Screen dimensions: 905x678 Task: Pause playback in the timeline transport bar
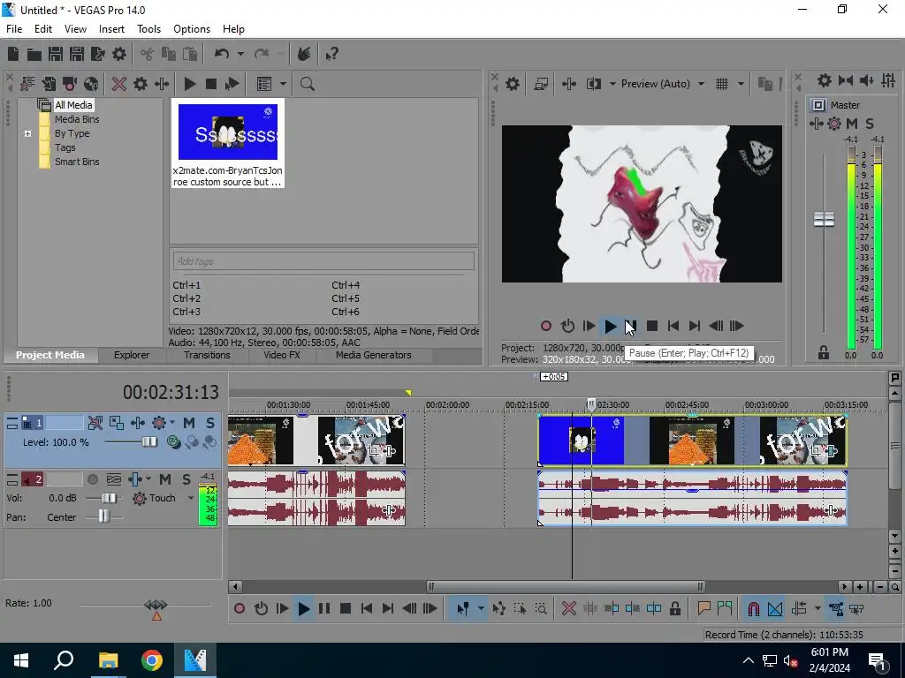click(x=324, y=609)
